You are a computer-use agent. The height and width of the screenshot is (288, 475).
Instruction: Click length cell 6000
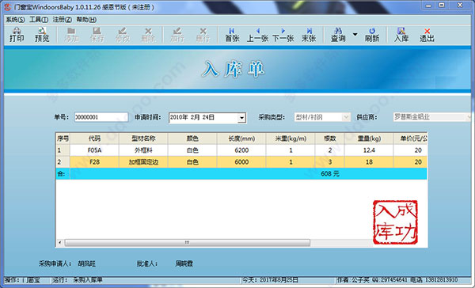click(x=241, y=162)
